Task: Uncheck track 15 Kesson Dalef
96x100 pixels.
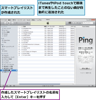Action: pyautogui.click(x=22, y=53)
